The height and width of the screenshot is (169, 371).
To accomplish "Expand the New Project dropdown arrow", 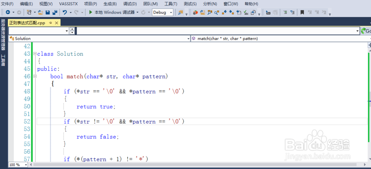I will click(35, 12).
